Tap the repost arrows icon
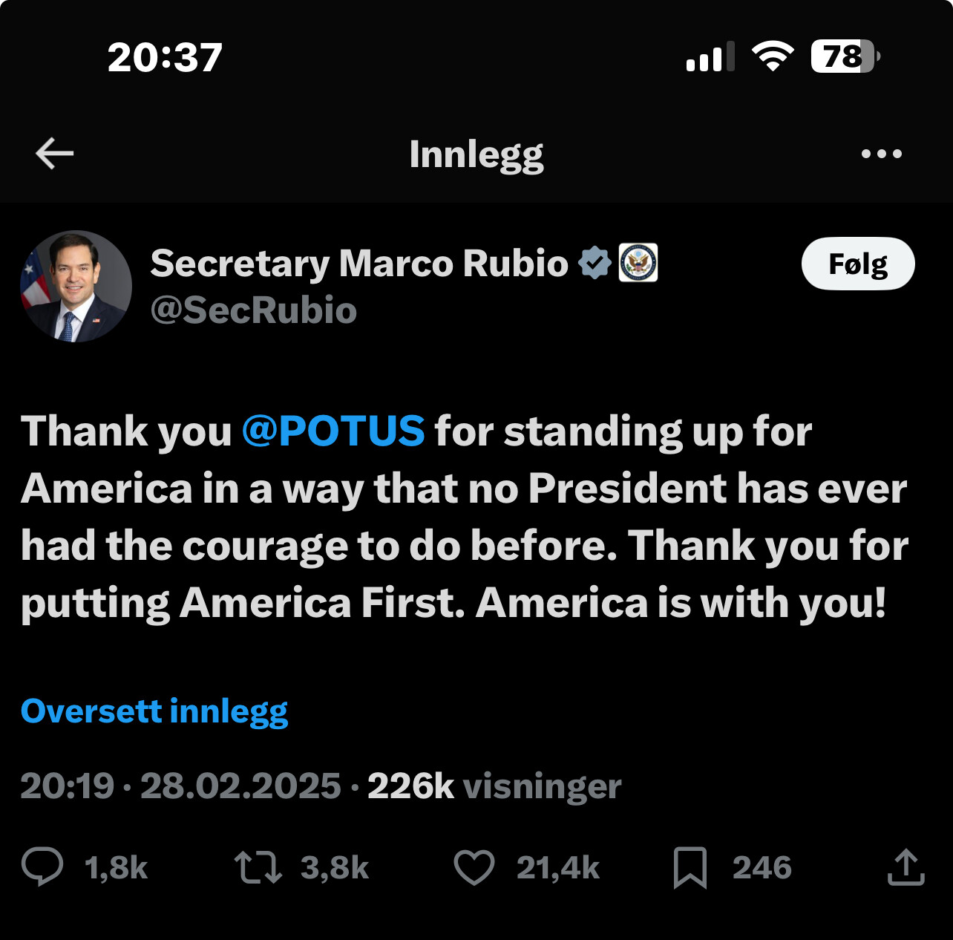This screenshot has height=940, width=953. point(258,867)
